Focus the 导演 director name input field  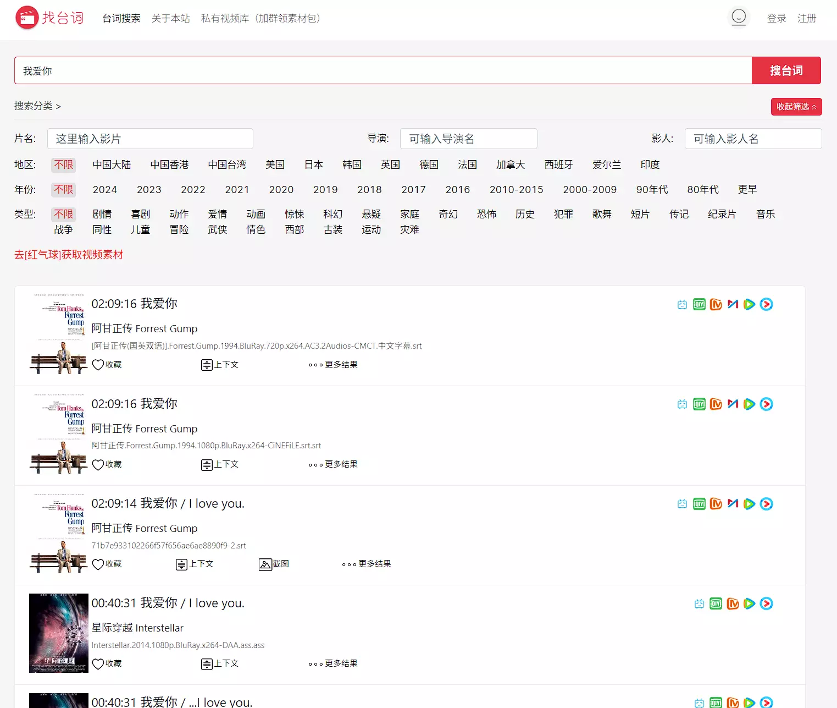(468, 139)
